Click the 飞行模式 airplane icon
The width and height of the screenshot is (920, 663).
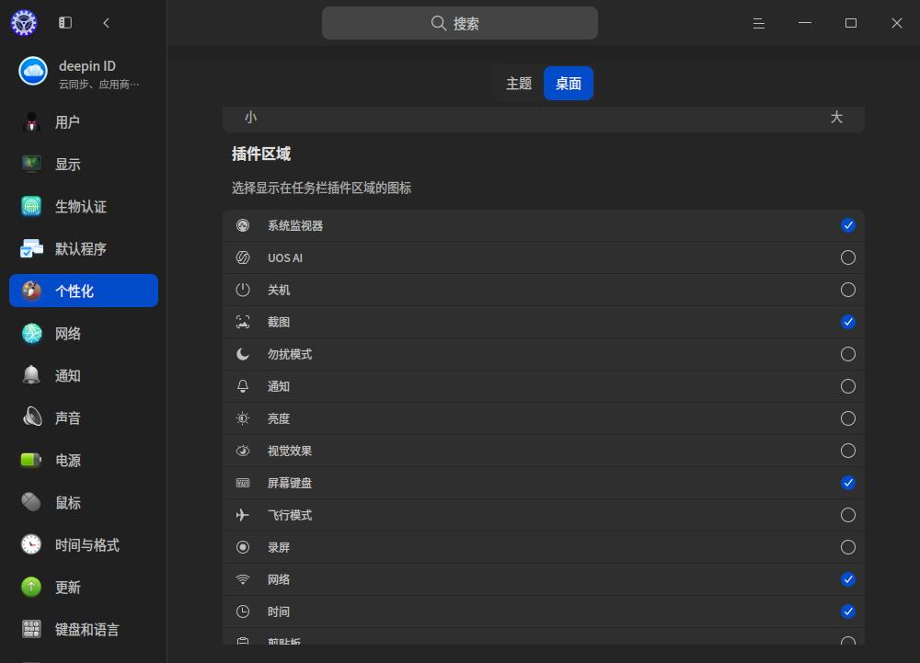tap(243, 515)
